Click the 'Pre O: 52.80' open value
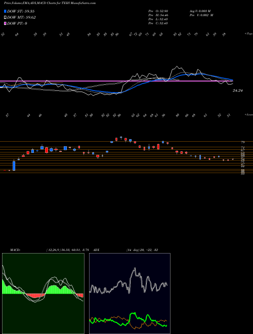Viewport: 253px width, 334px height. [158, 11]
